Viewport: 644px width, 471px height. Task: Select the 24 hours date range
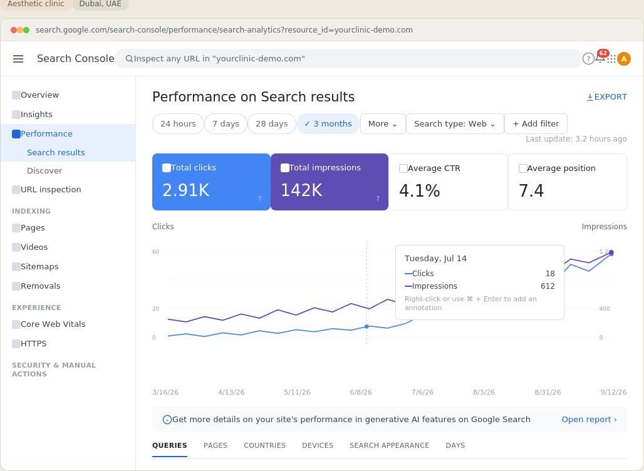click(179, 123)
